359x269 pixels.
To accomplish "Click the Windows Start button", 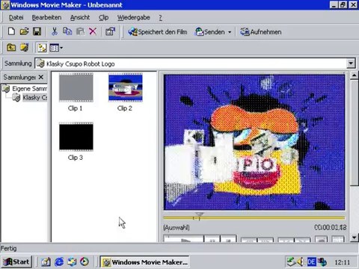I will (16, 262).
